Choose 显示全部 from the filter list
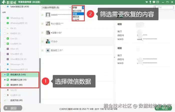Viewport: 175px width, 112px height. point(78,11)
